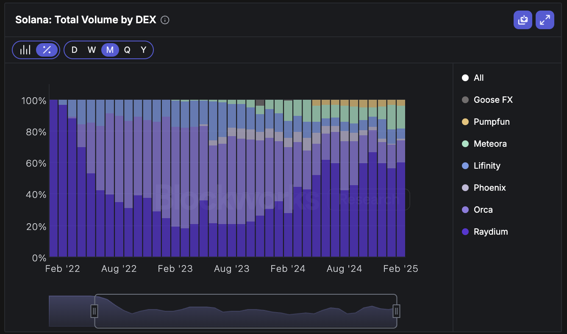Viewport: 567px width, 334px height.
Task: Select the Yearly (Y) interval
Action: pyautogui.click(x=144, y=50)
